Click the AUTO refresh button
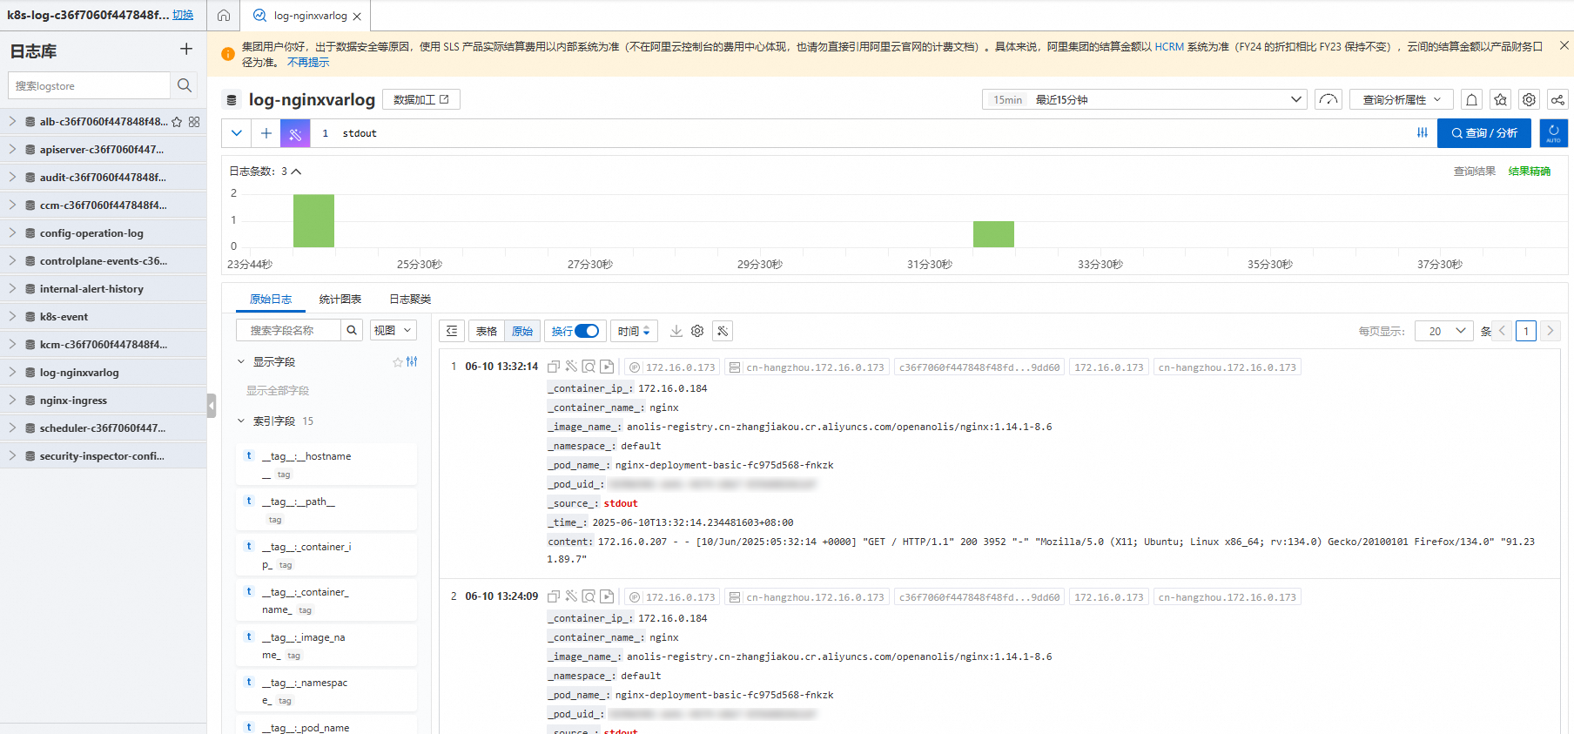This screenshot has height=734, width=1574. pos(1554,133)
